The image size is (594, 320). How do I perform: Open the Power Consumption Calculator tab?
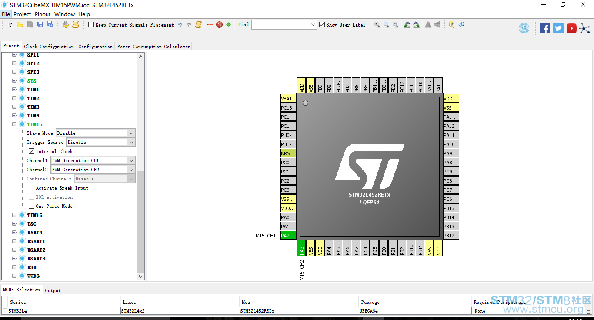coord(154,47)
